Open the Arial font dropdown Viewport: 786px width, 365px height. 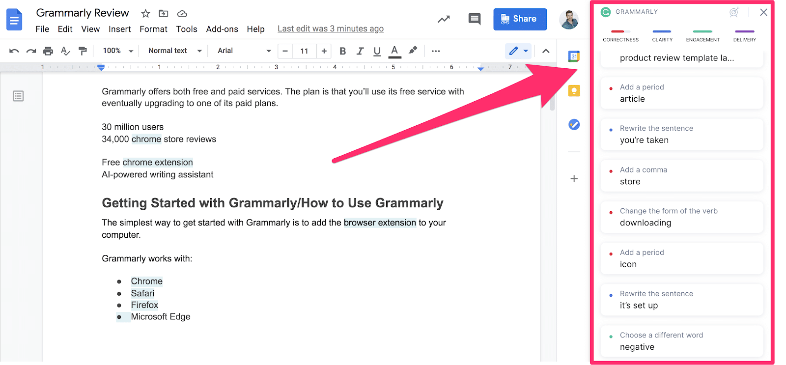coord(244,51)
